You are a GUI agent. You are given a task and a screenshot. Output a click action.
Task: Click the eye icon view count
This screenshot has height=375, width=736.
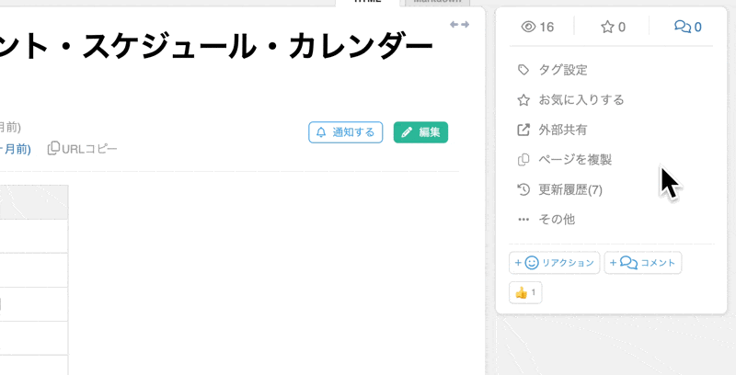pyautogui.click(x=537, y=28)
